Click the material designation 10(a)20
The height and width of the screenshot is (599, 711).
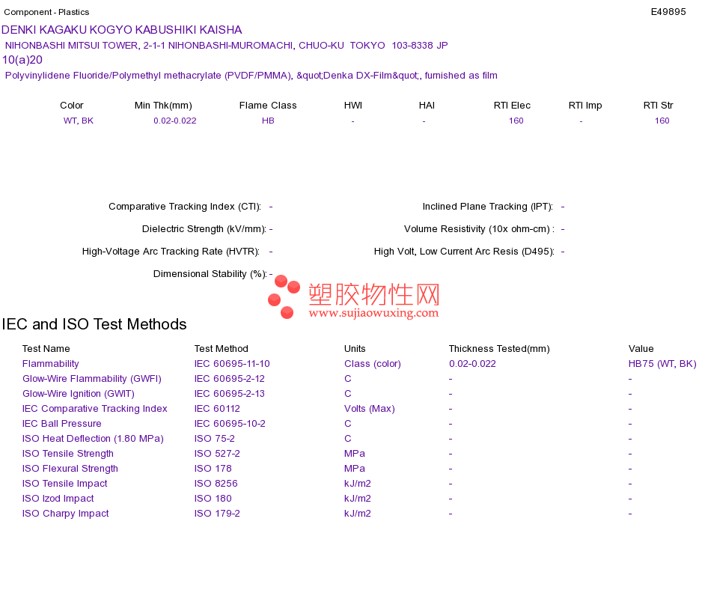pos(22,60)
